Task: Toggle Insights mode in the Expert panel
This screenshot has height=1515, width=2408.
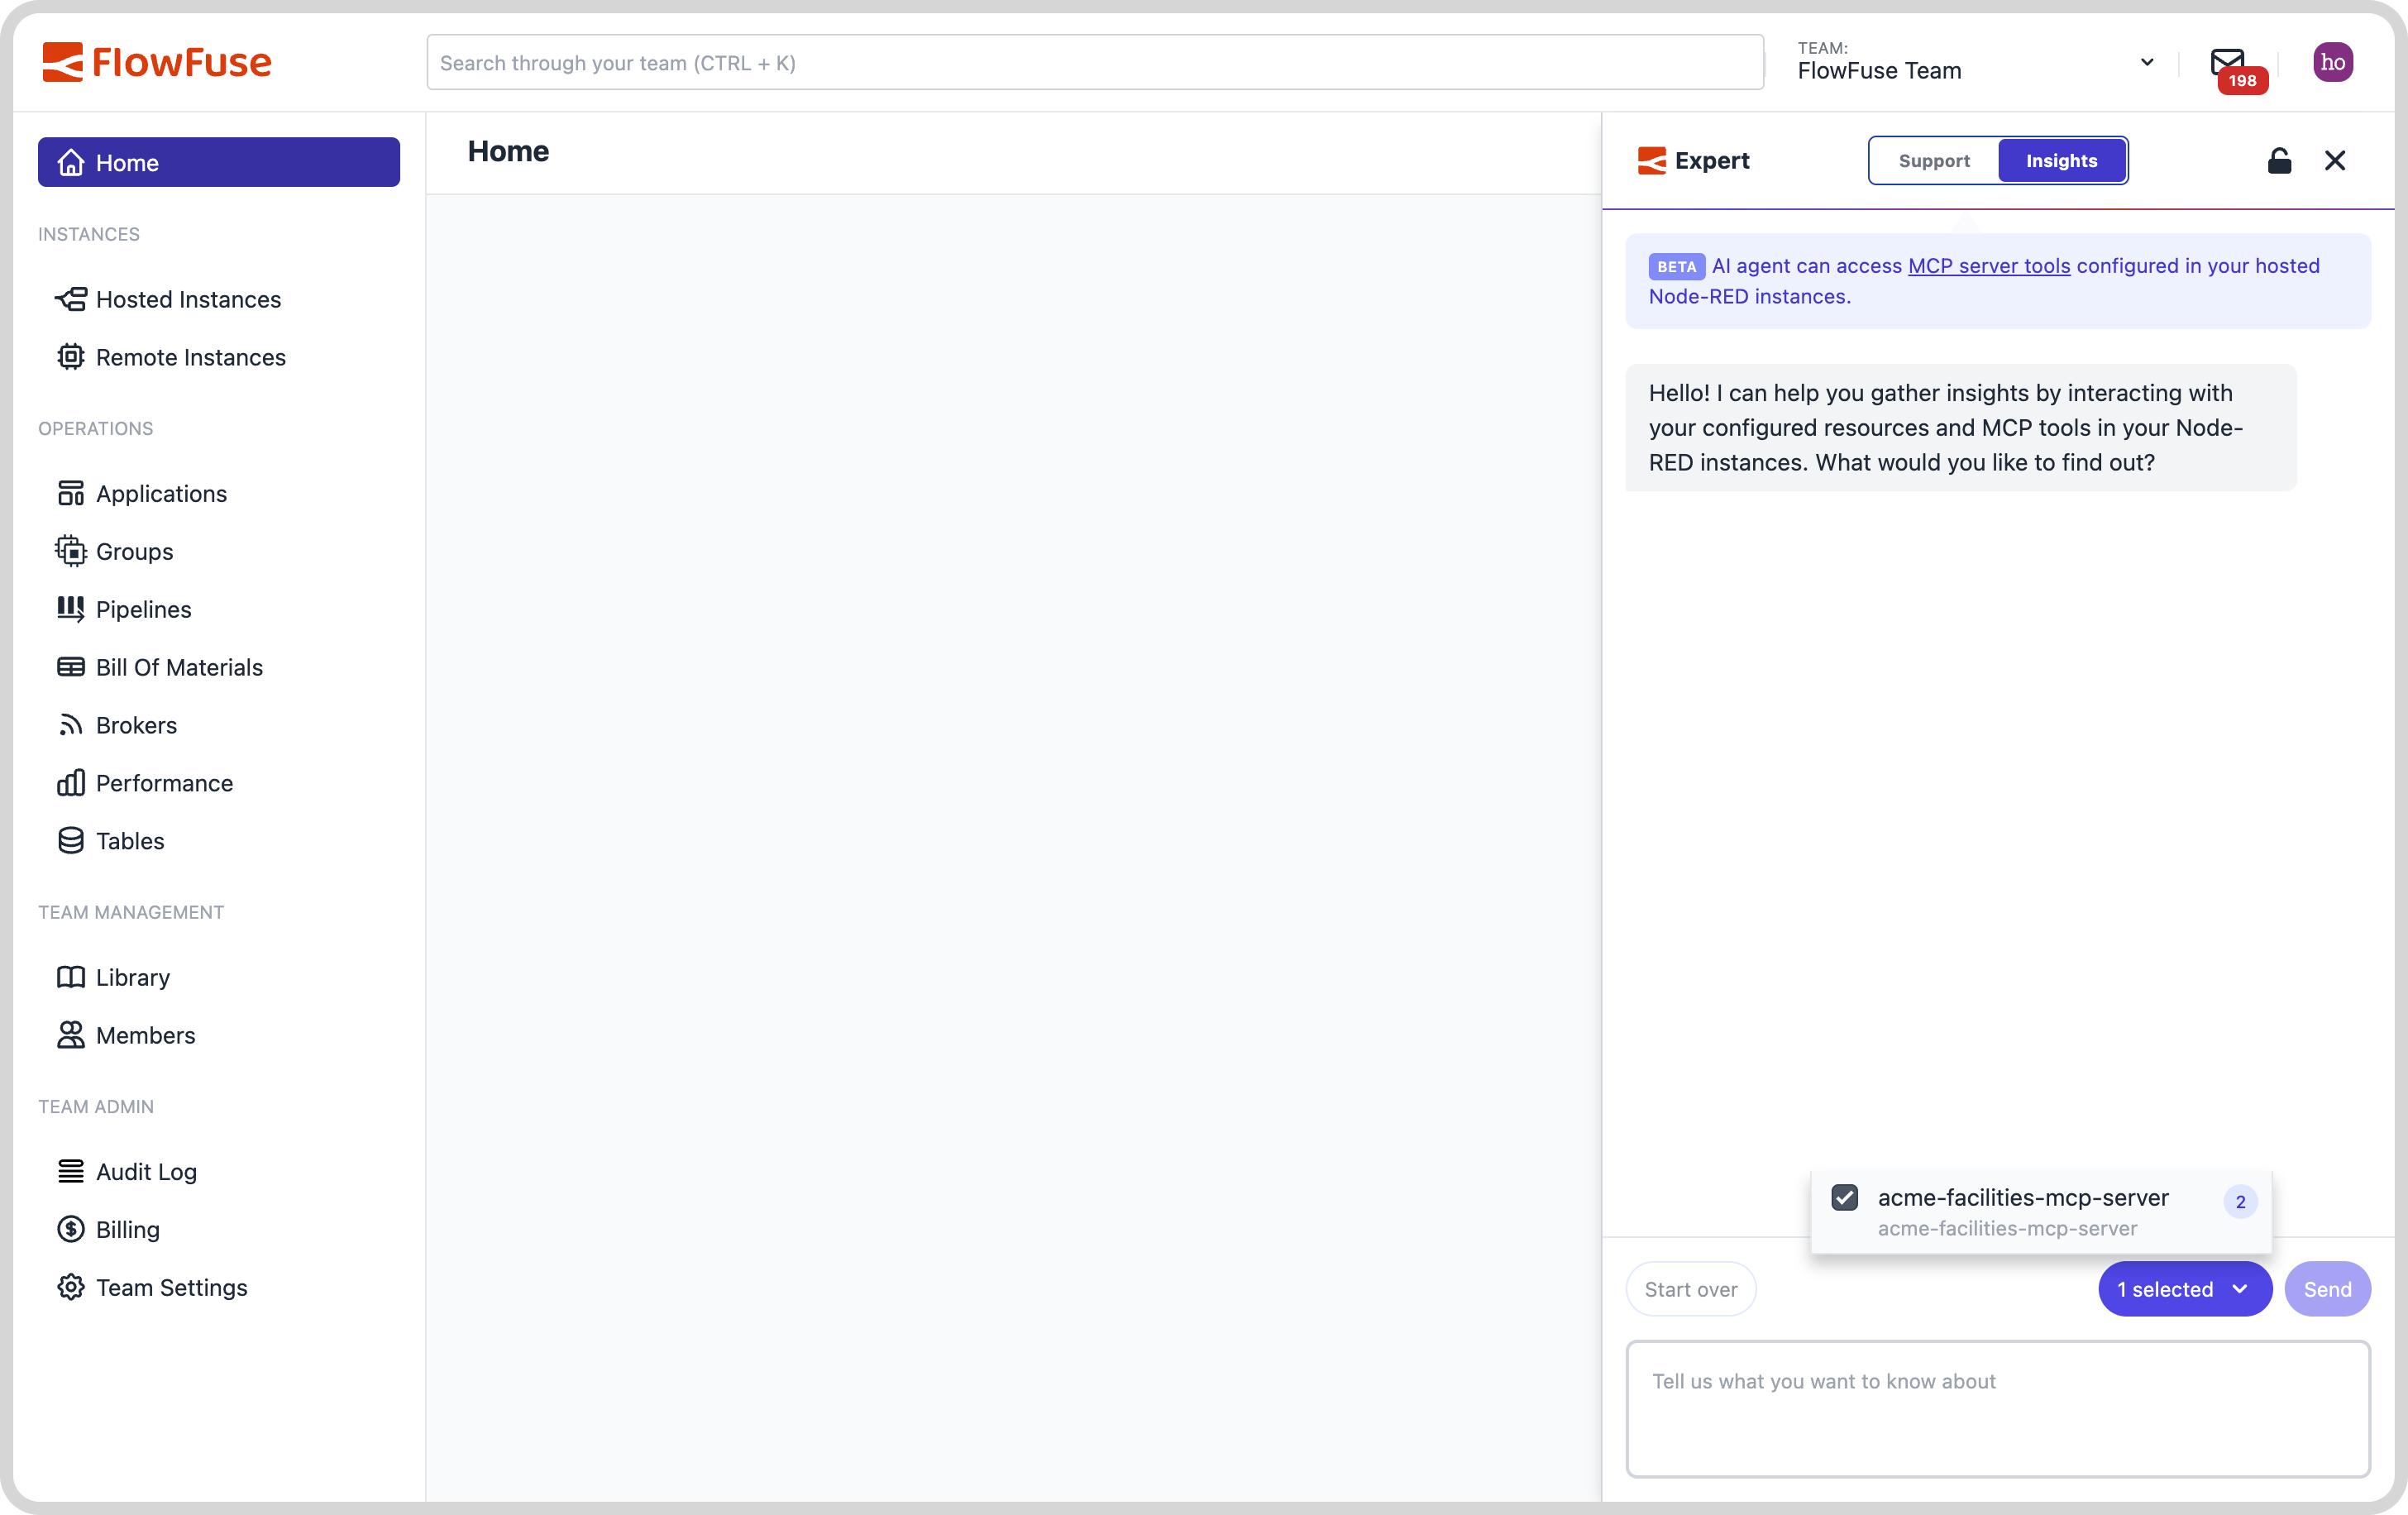Action: coord(2062,160)
